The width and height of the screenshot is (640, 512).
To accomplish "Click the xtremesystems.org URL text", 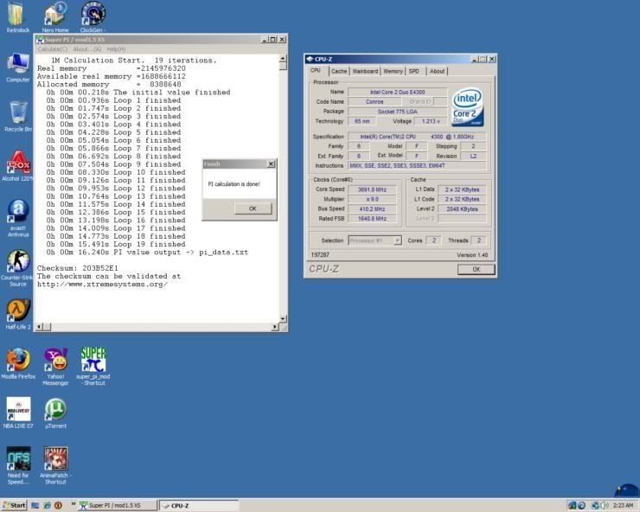I will [102, 285].
